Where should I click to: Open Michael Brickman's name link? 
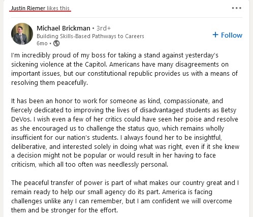point(64,28)
